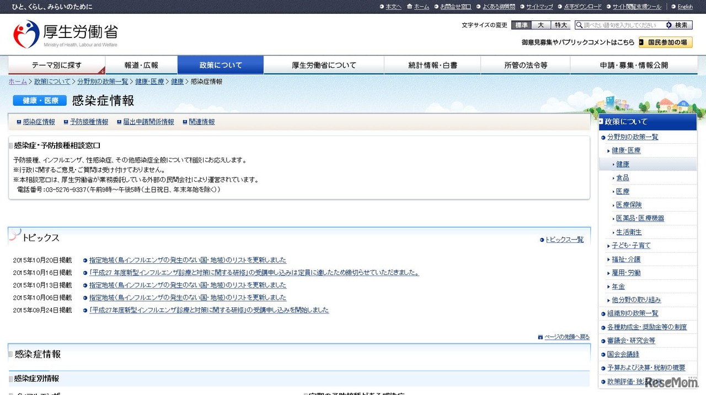Viewport: 706px width, 395px height.
Task: Expand 健康 in the right sidebar tree
Action: 623,164
